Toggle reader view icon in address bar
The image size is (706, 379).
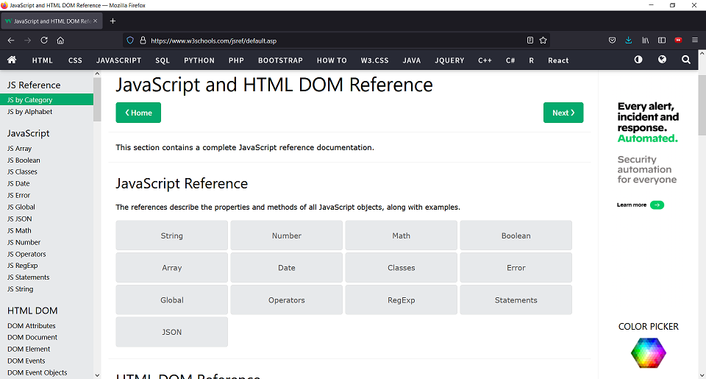(x=530, y=40)
